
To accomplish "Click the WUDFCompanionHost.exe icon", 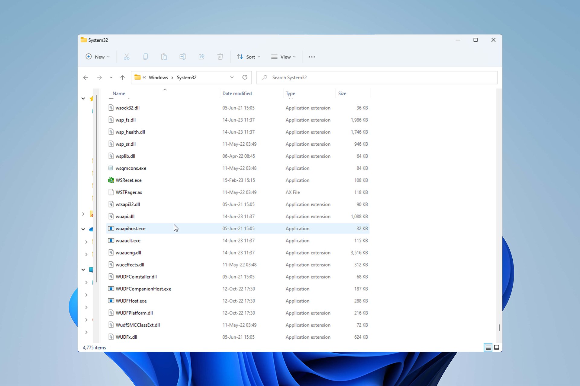I will click(x=111, y=289).
